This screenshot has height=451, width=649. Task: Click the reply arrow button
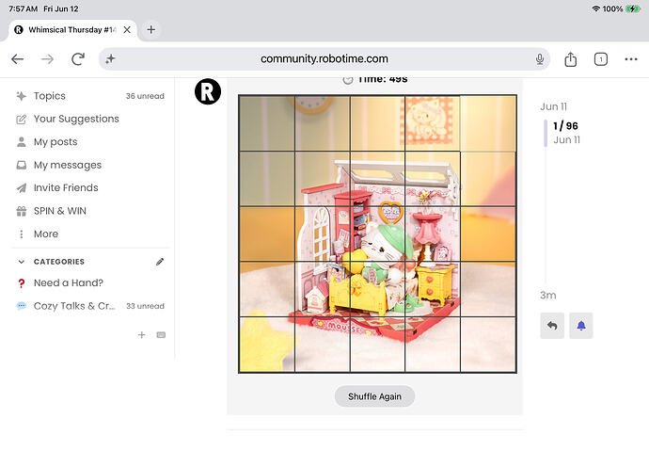pyautogui.click(x=552, y=326)
